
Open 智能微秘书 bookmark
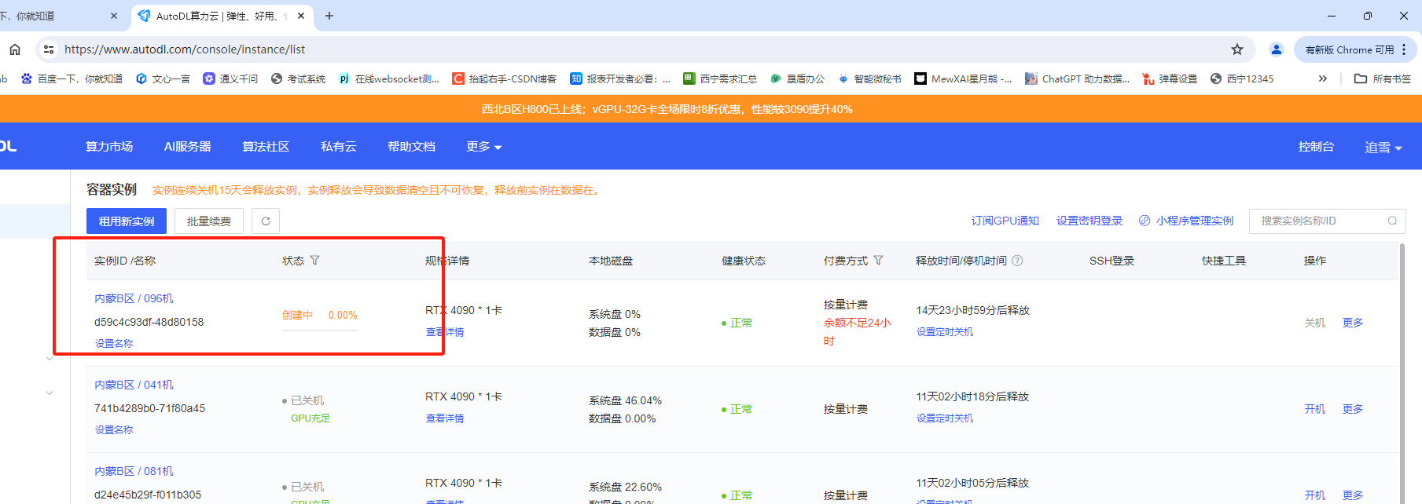pos(869,79)
